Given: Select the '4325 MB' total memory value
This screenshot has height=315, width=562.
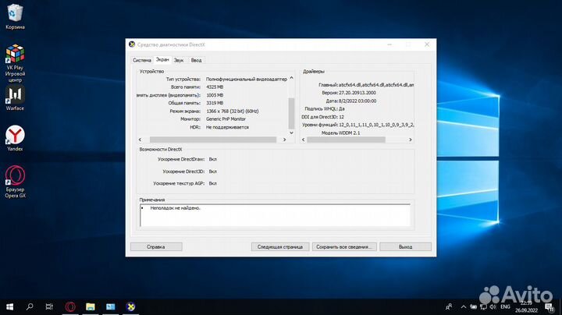Looking at the screenshot, I should click(215, 87).
